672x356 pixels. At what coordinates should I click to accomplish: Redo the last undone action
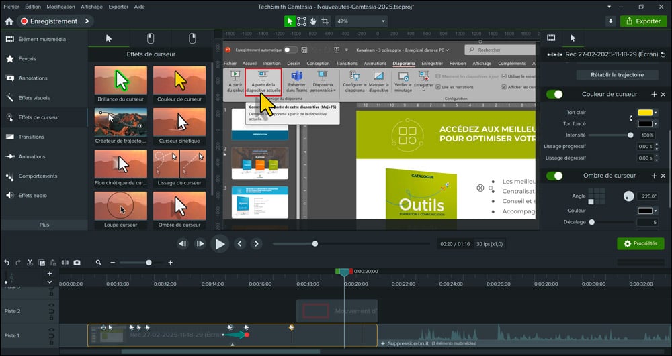pos(18,262)
